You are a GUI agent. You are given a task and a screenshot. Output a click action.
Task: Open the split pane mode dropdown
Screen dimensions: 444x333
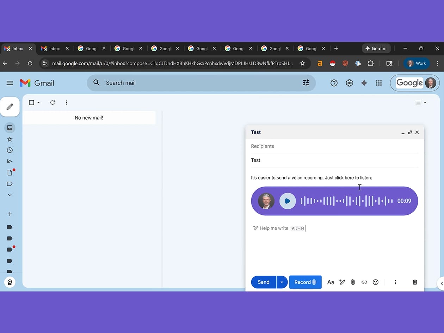click(x=421, y=102)
